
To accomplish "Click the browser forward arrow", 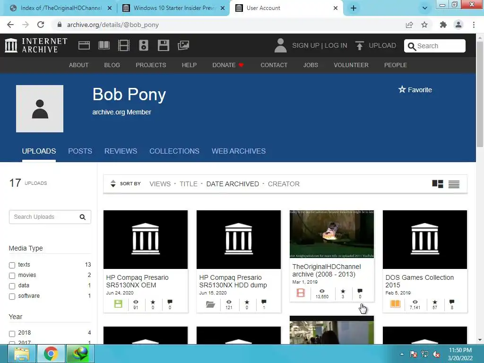I will [x=26, y=25].
